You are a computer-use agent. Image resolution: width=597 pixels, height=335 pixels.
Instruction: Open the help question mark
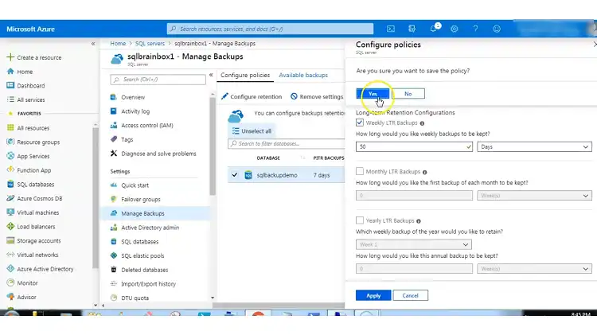point(475,29)
